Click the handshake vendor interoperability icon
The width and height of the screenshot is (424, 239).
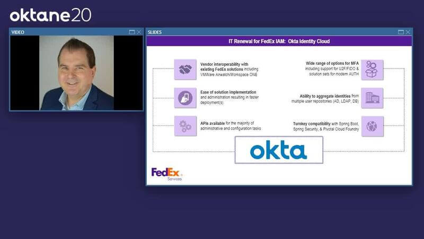point(185,69)
